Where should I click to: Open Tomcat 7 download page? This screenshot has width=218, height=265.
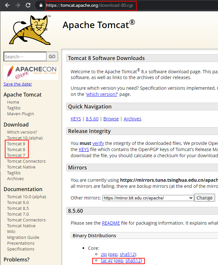(16, 155)
